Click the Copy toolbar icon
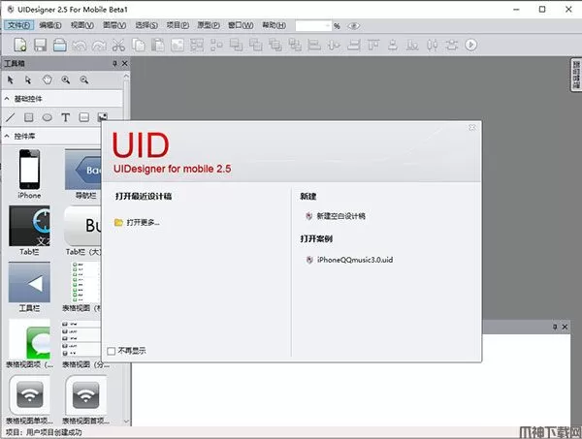582x439 pixels. tap(139, 45)
